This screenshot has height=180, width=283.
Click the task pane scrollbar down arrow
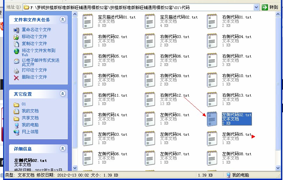(75, 168)
